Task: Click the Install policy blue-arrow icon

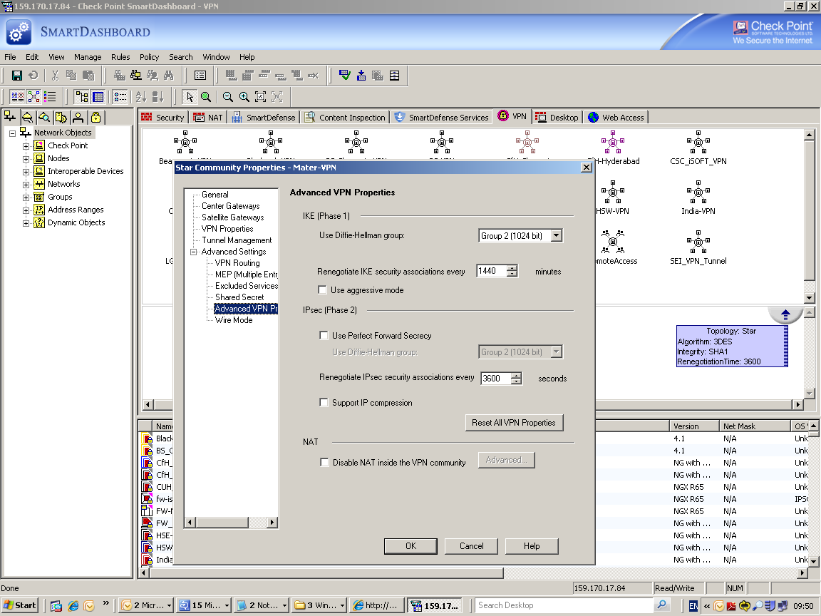Action: [361, 76]
